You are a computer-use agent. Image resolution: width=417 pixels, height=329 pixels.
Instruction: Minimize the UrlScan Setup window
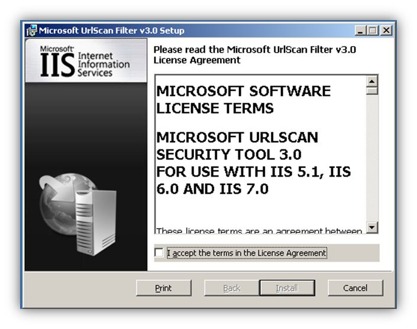pyautogui.click(x=360, y=31)
